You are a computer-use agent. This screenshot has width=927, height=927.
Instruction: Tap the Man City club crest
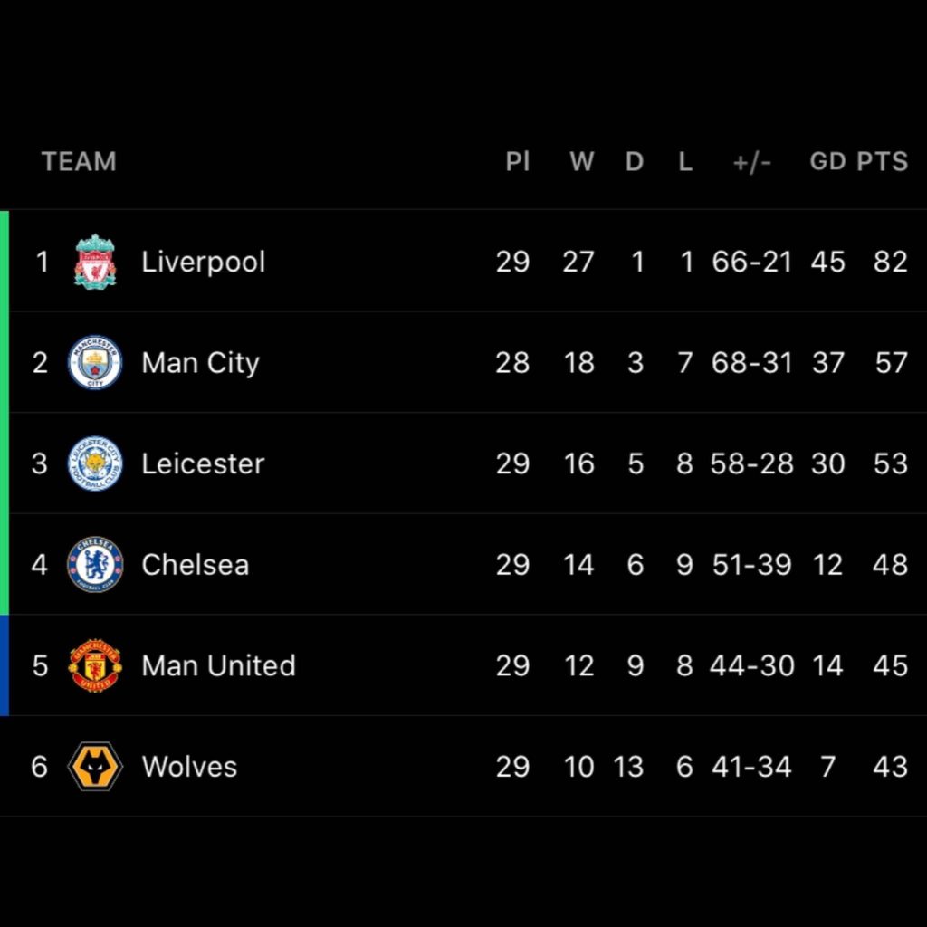(x=95, y=362)
